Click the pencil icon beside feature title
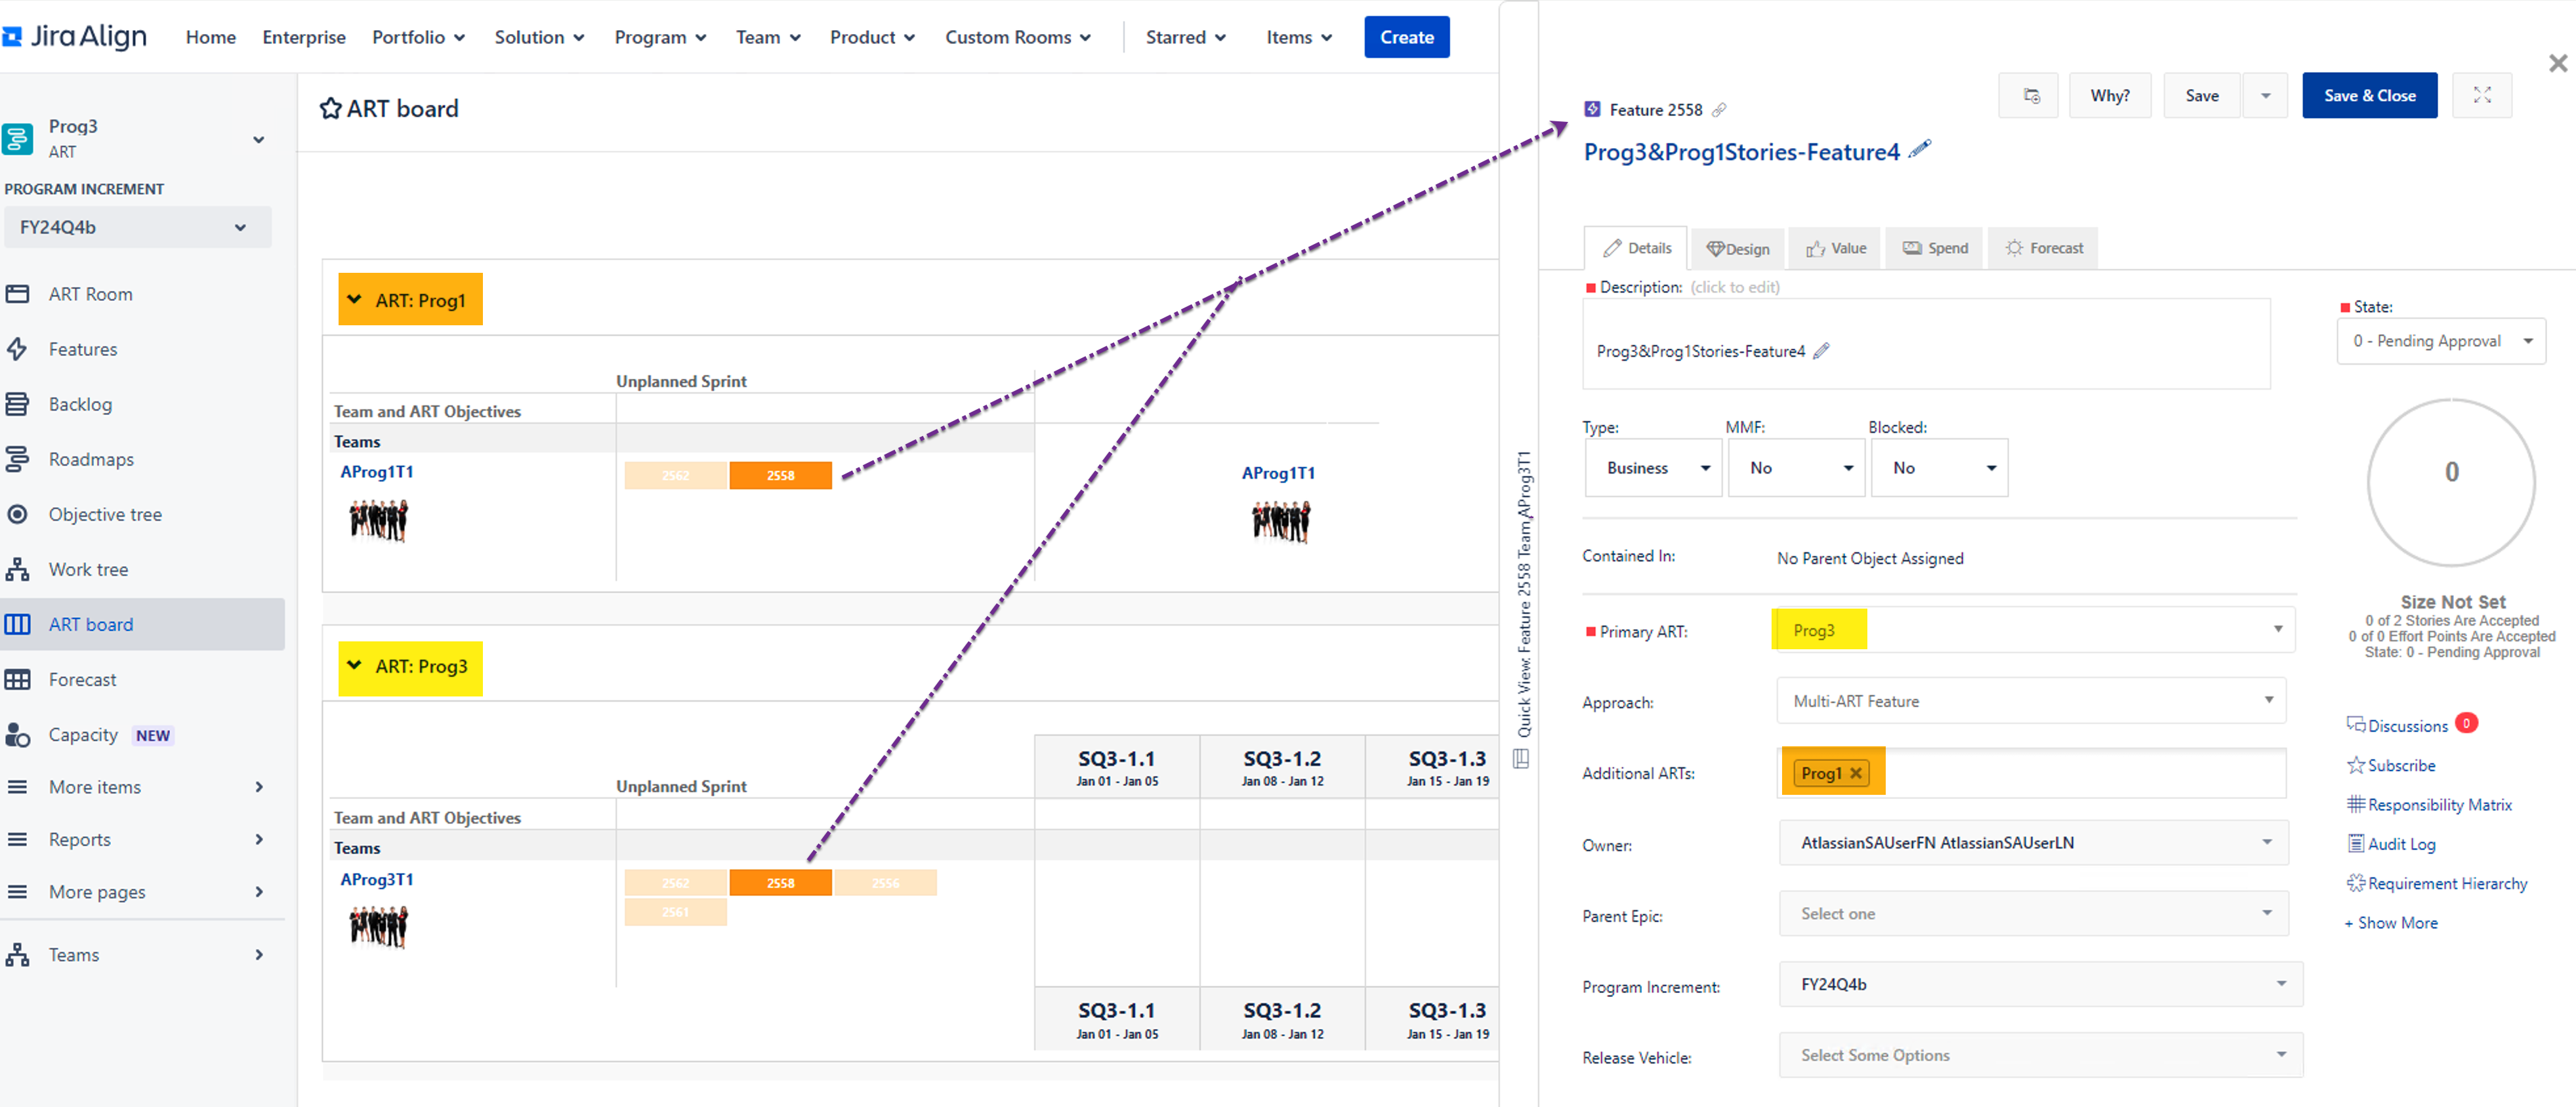2576x1107 pixels. coord(1919,150)
